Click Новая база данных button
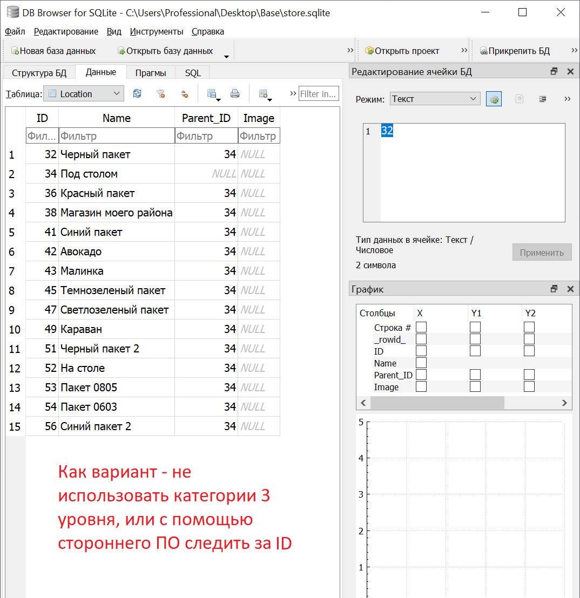 point(53,51)
